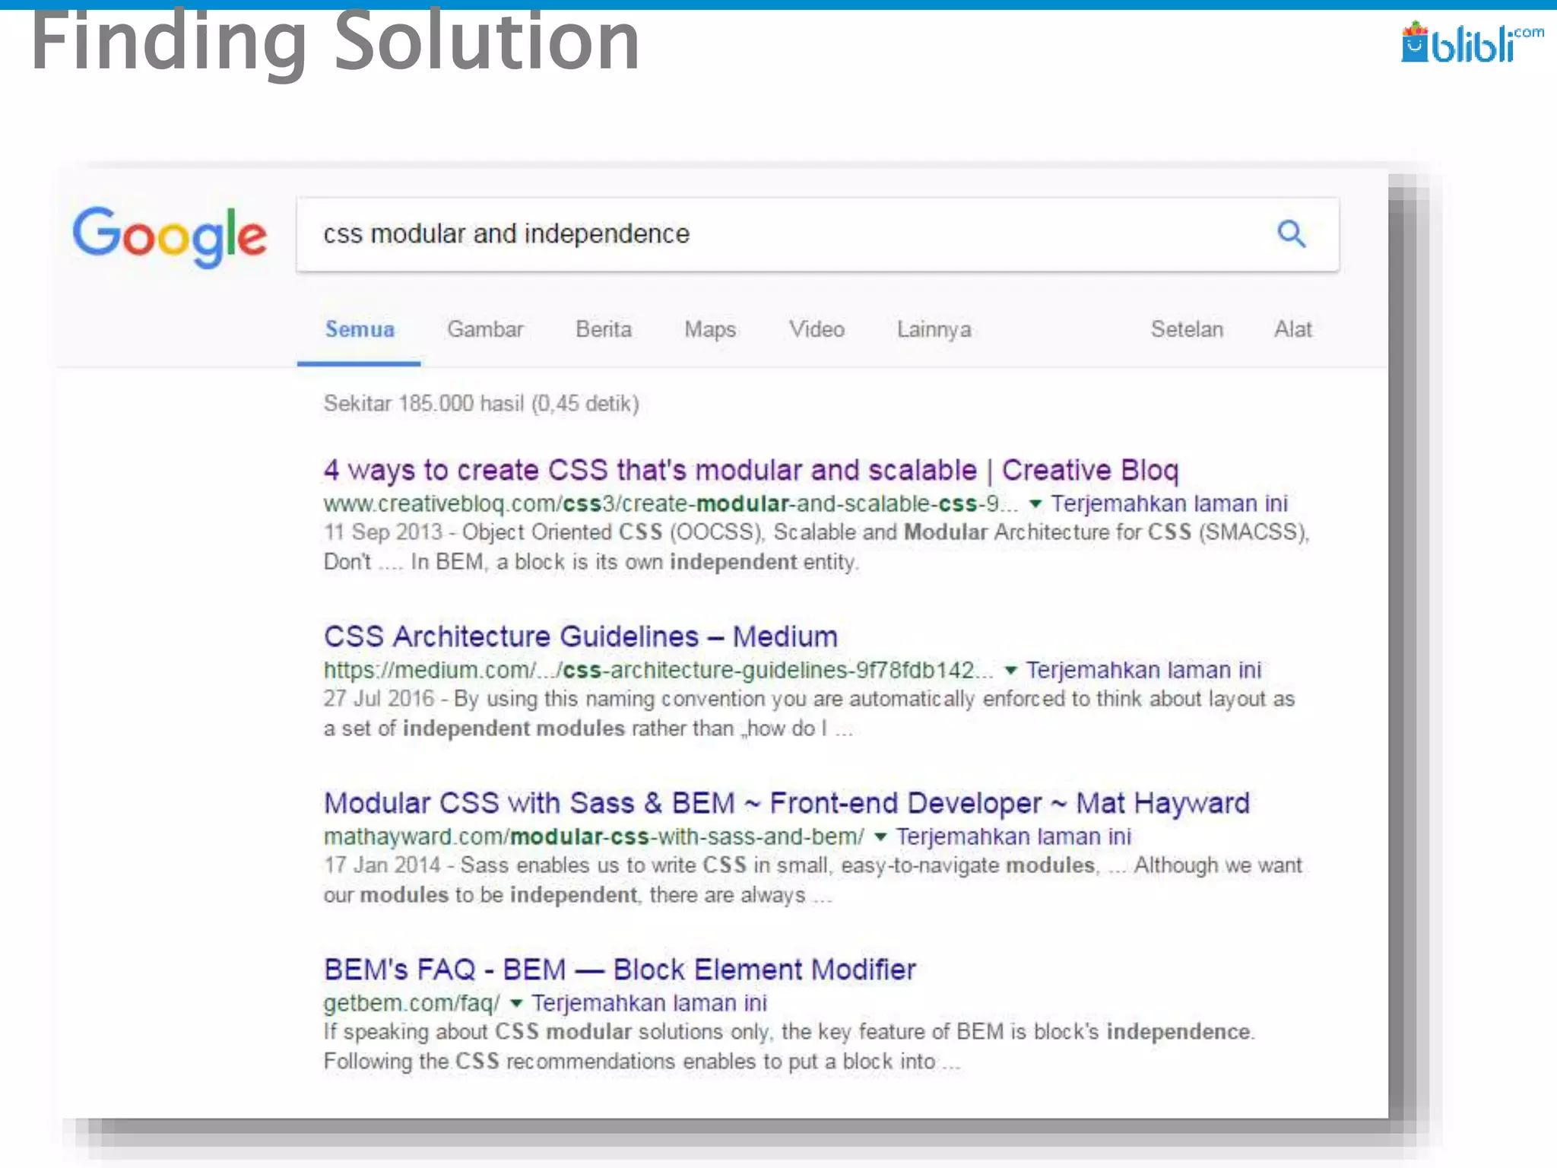1557x1168 pixels.
Task: Expand dropdown arrow beside medium.com URL
Action: (1010, 671)
